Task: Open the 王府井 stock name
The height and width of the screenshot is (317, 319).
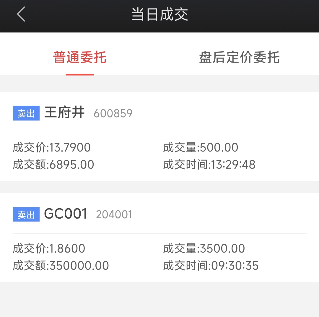Action: (64, 112)
